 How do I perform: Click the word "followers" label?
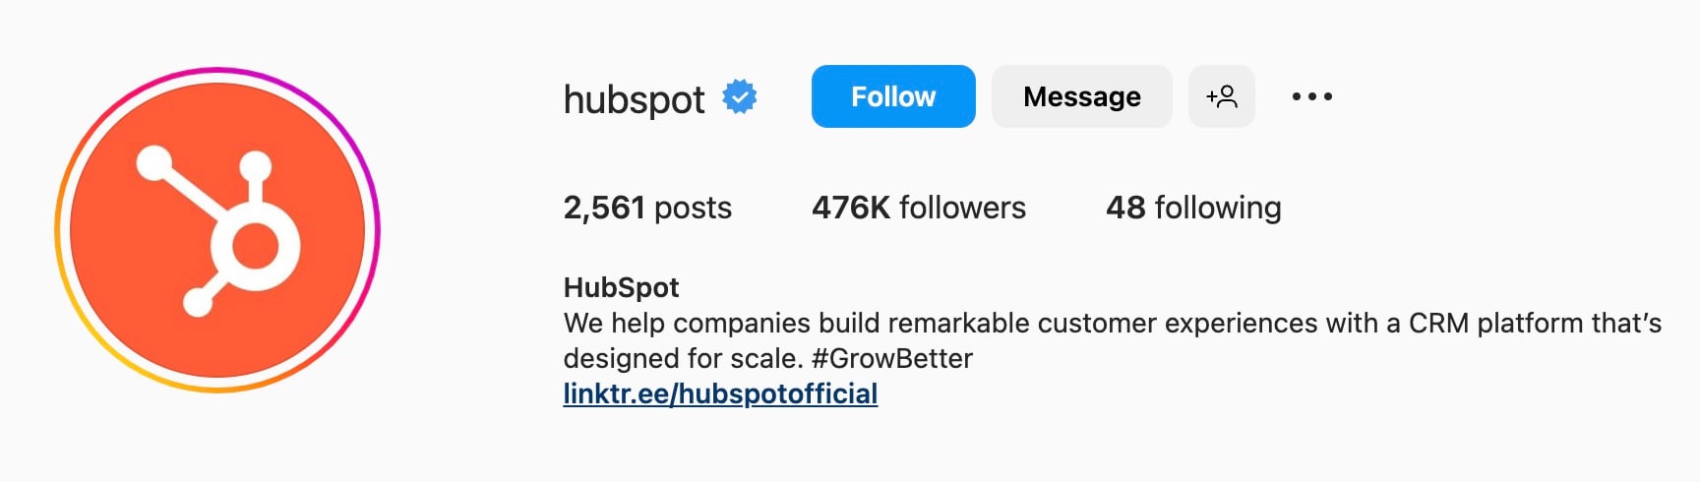(x=962, y=208)
